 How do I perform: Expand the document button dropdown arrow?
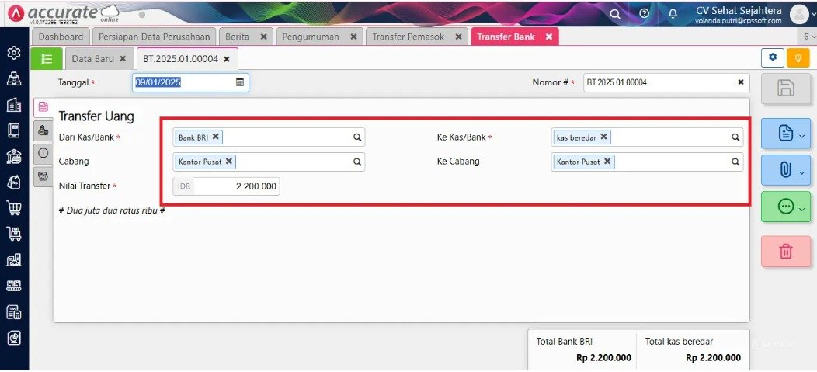tap(802, 135)
